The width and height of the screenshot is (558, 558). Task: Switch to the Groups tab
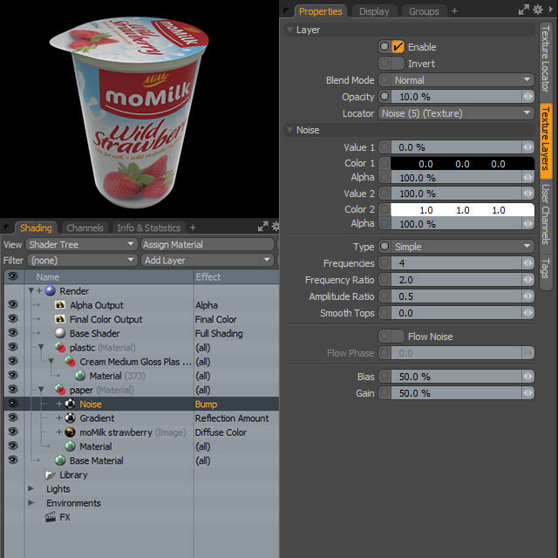click(424, 11)
